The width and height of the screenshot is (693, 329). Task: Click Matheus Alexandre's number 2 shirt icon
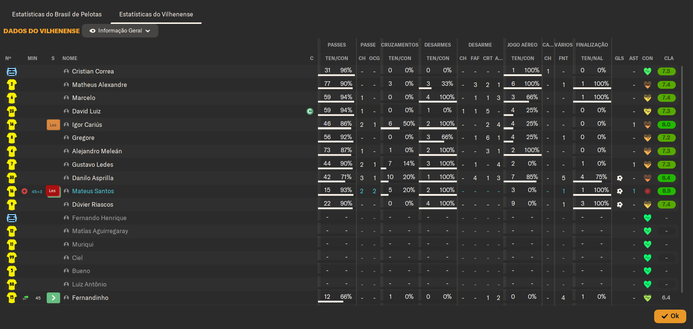(12, 85)
